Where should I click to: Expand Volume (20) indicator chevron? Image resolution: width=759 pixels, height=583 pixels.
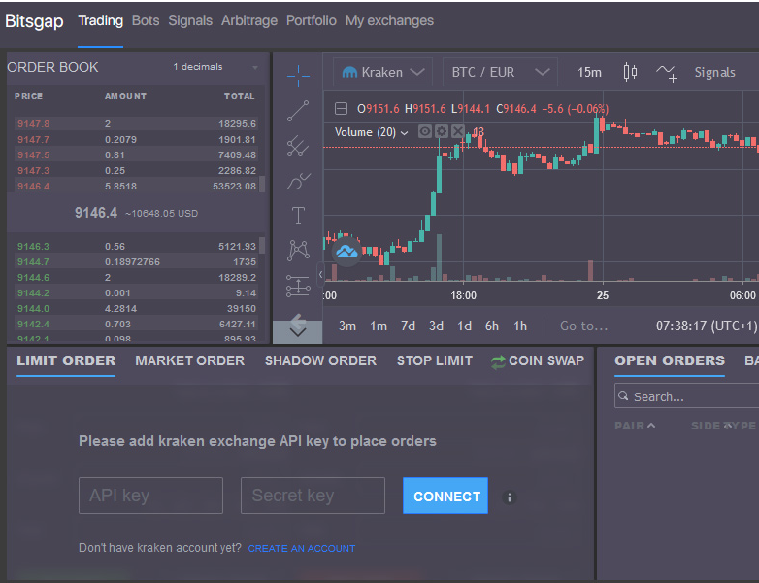[404, 133]
